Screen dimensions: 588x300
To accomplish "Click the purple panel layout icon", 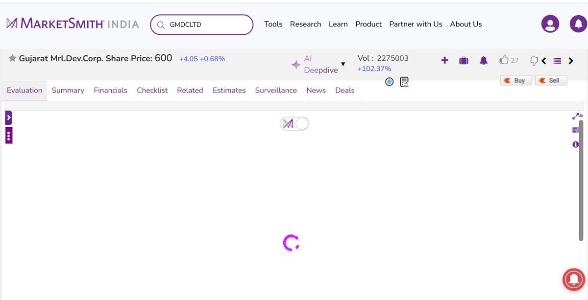I will point(576,130).
